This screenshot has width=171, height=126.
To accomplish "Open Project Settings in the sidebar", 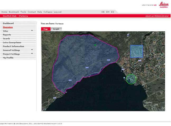I will [18, 54].
